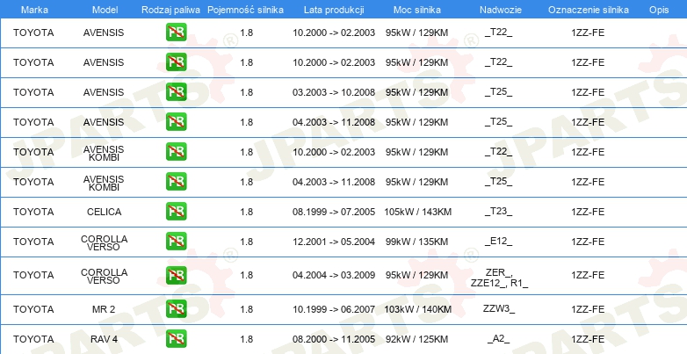Click the date range 08.1999 -> 07.2005
Viewport: 687px width, 354px height.
[x=334, y=212]
